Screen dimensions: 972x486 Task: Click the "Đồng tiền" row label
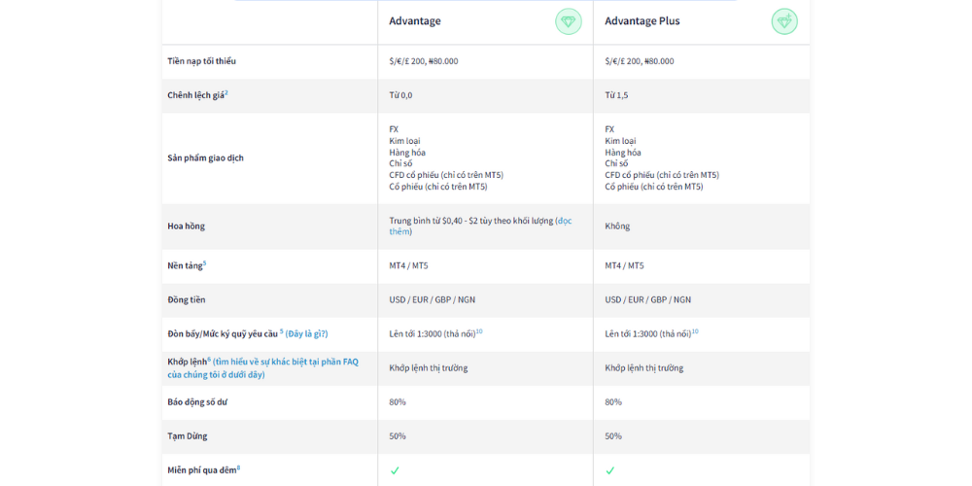(x=186, y=299)
